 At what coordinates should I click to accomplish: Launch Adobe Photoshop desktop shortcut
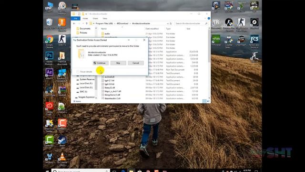click(x=49, y=58)
